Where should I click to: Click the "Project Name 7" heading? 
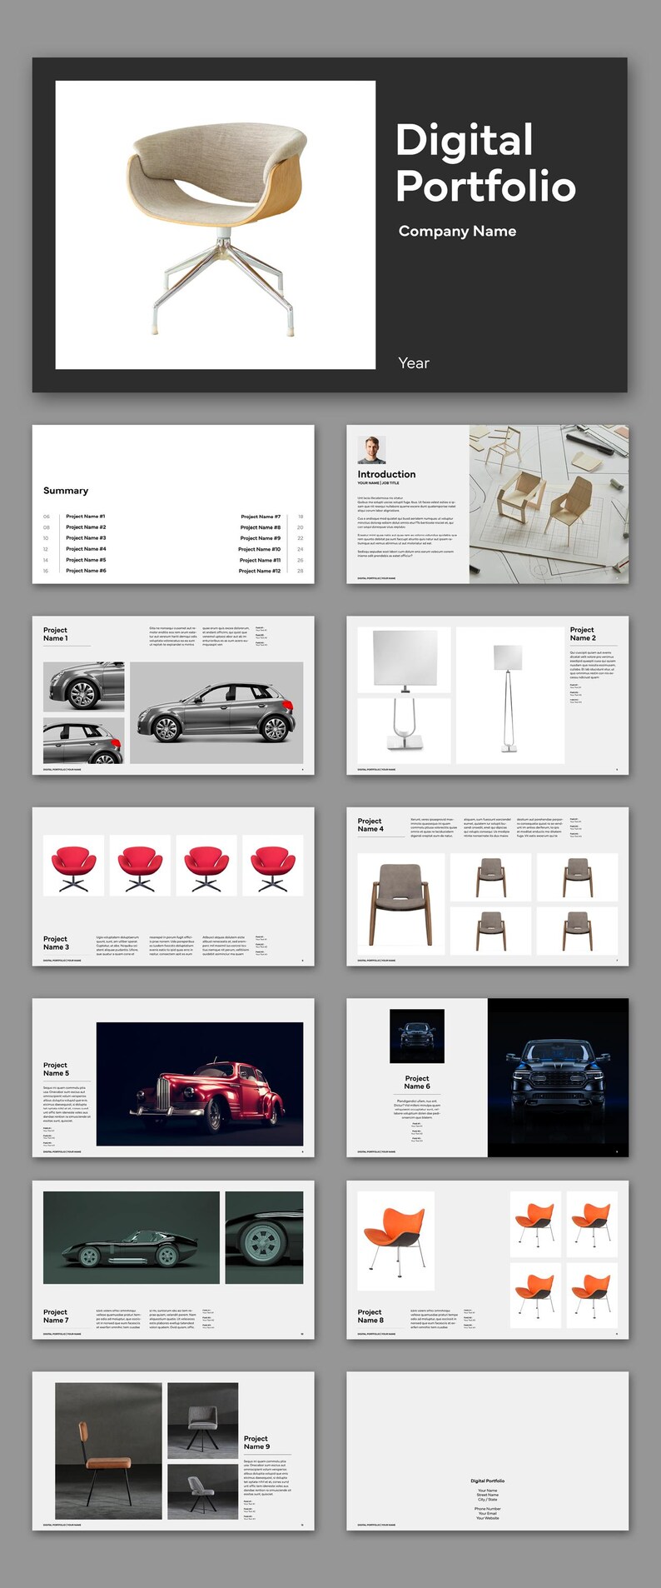pyautogui.click(x=56, y=1316)
